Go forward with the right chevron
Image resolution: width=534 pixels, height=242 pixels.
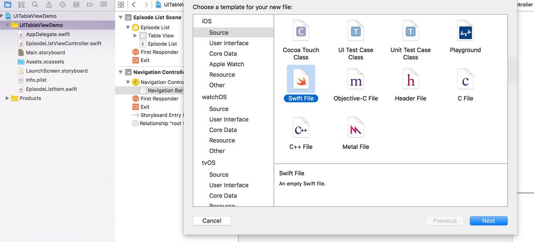pyautogui.click(x=146, y=4)
